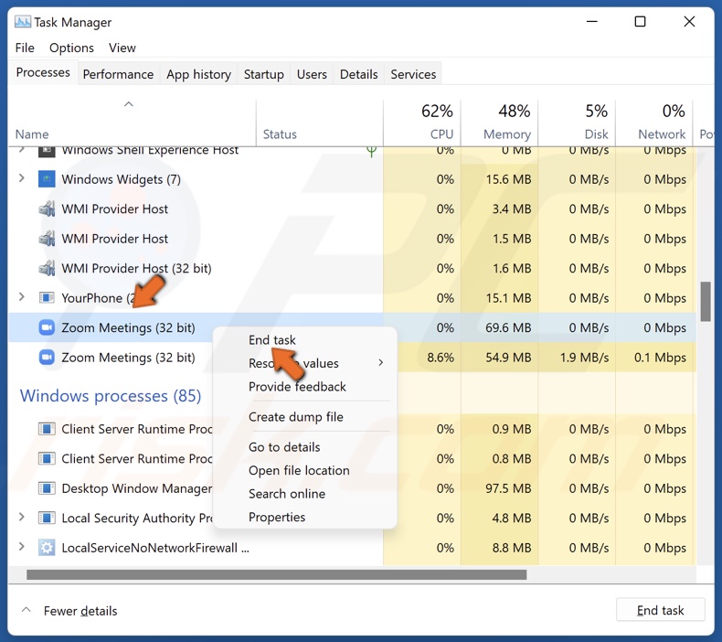722x642 pixels.
Task: Expand Local Security Authority process group
Action: [21, 517]
